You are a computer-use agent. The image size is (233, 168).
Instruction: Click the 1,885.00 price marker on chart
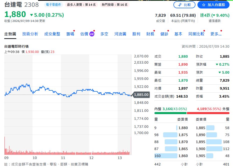(141, 95)
